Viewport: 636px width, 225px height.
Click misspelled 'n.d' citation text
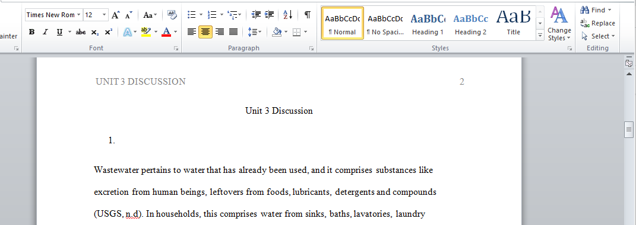(x=132, y=214)
